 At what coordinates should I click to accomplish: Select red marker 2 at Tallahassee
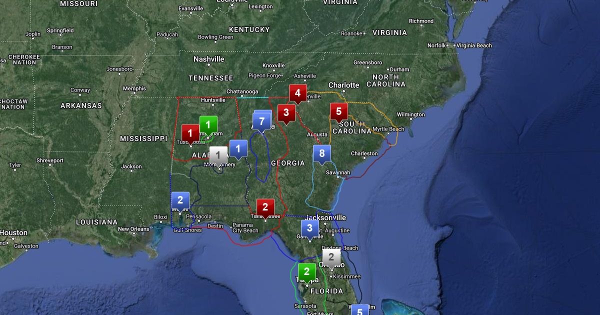click(x=265, y=208)
